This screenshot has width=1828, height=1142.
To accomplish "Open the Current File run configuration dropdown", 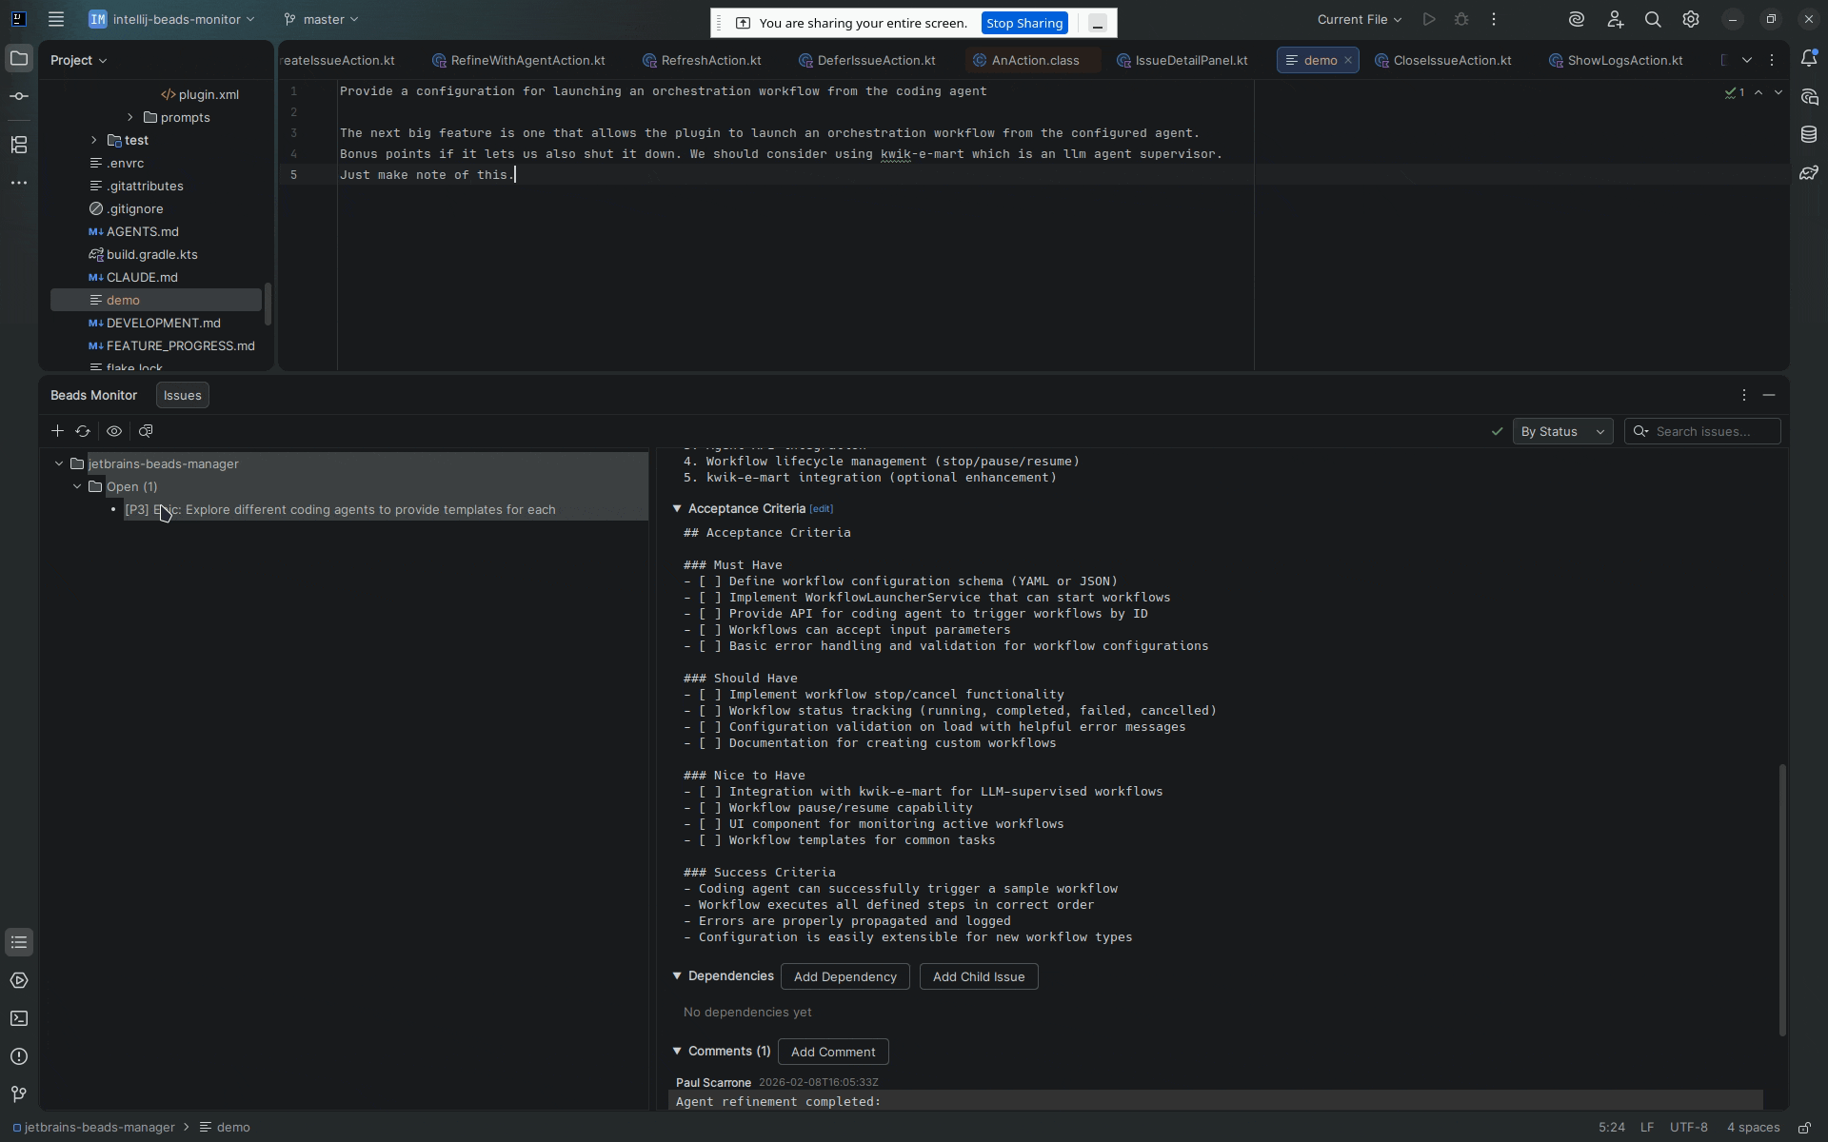I will pos(1359,19).
